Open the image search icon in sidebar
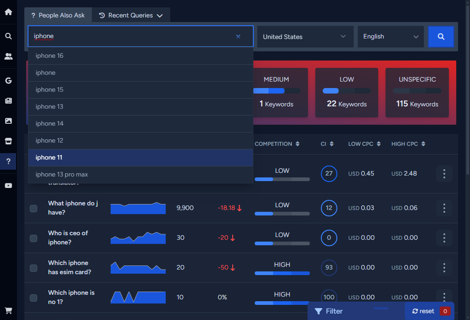This screenshot has height=320, width=470. coord(8,121)
